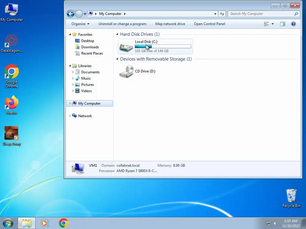Open Google Chrome desktop shortcut
This screenshot has height=229, width=306.
click(x=12, y=76)
